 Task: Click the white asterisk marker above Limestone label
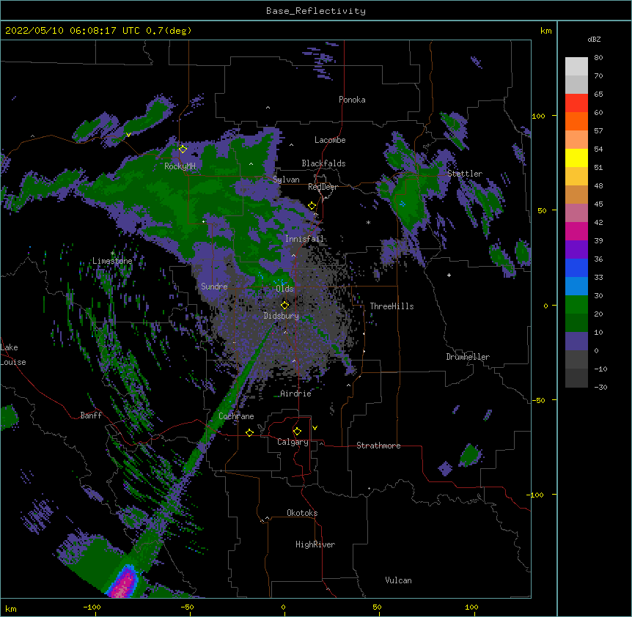[x=112, y=254]
